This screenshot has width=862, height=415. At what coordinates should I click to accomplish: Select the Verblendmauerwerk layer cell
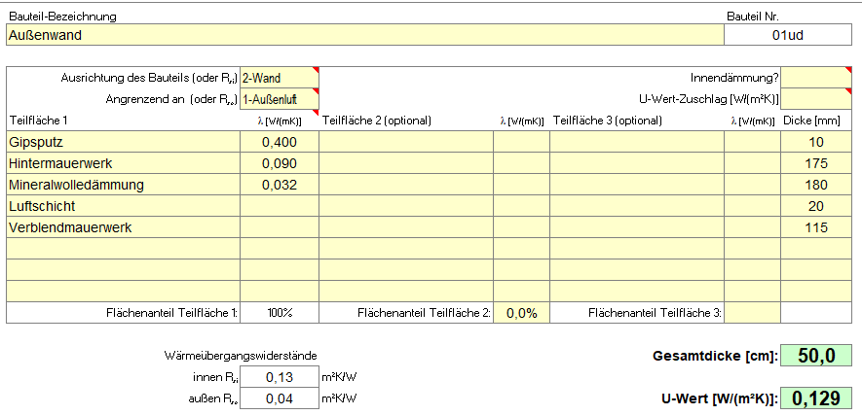[x=123, y=227]
